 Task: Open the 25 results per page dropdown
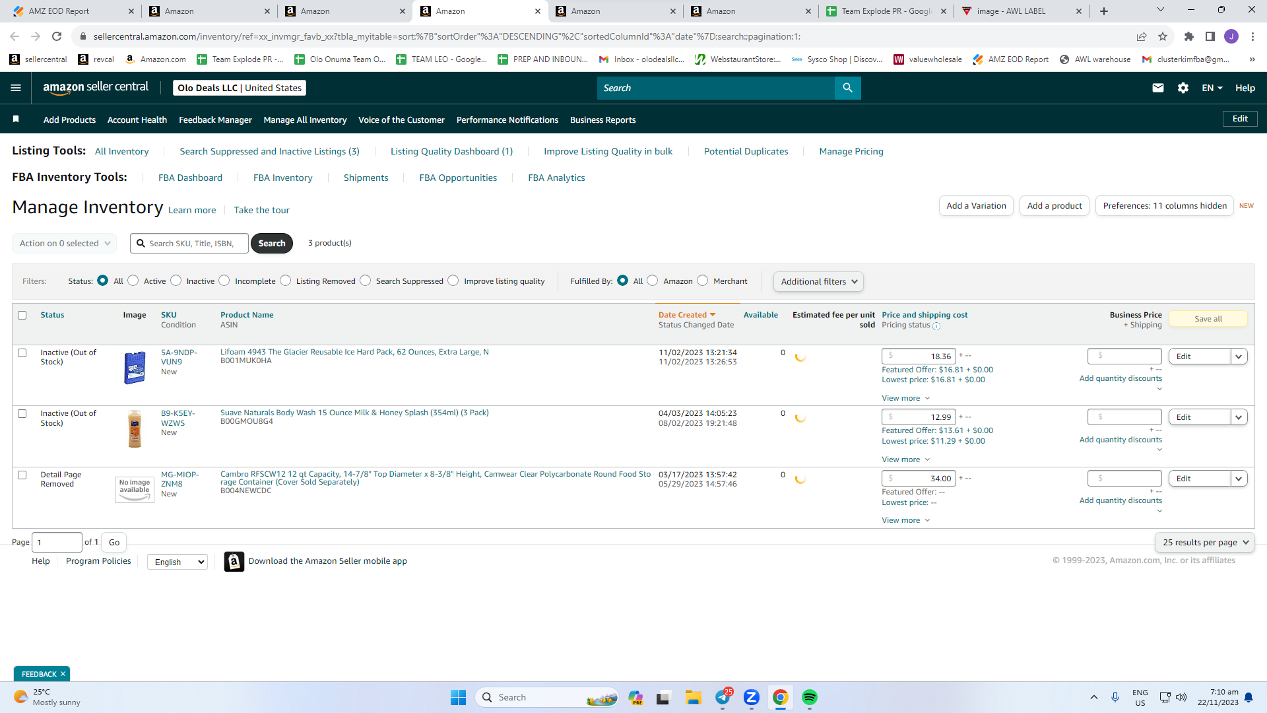tap(1205, 542)
